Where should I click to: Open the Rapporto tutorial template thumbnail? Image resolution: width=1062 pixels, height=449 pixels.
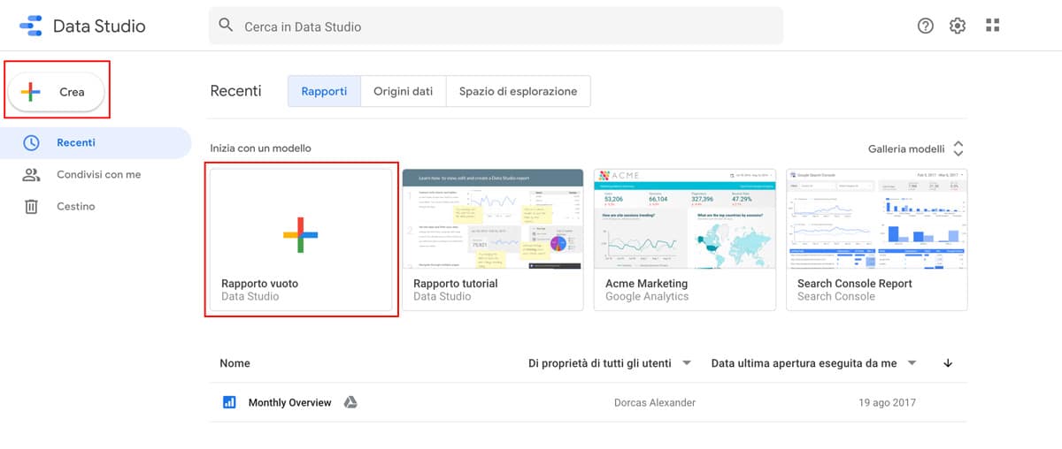pyautogui.click(x=493, y=219)
